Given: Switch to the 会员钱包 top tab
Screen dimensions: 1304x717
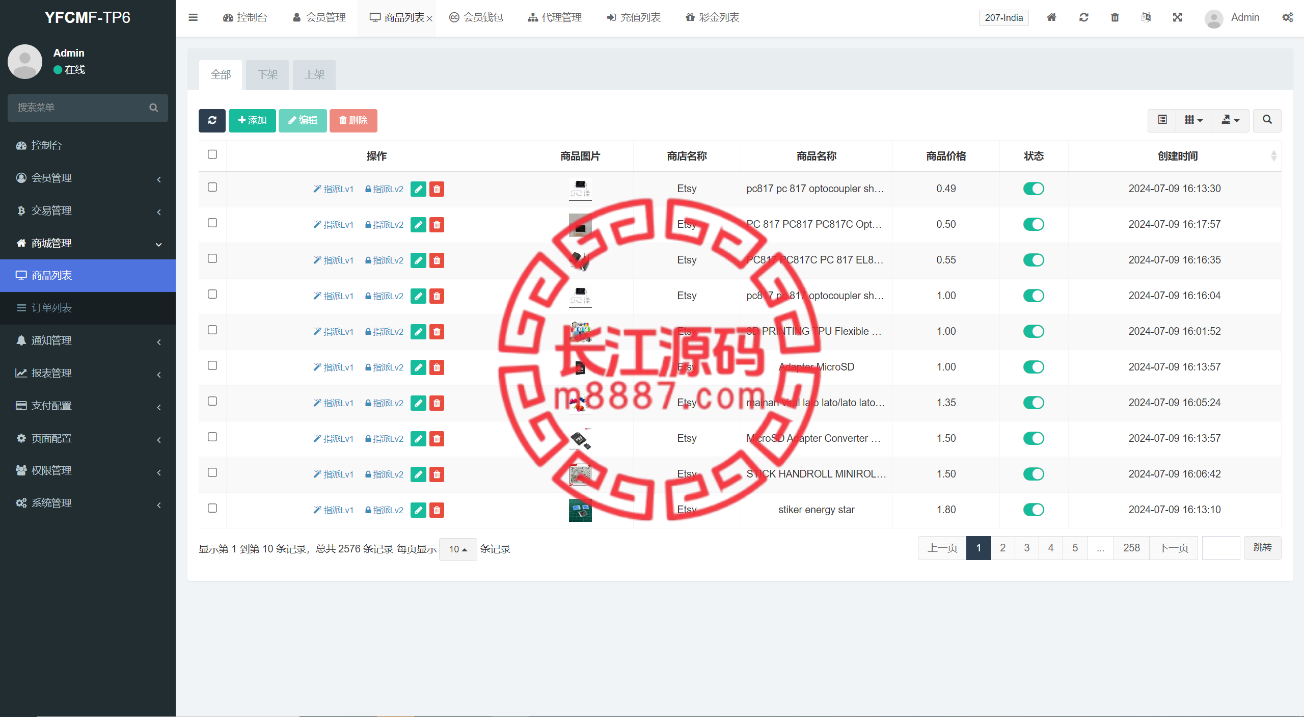Looking at the screenshot, I should tap(476, 18).
